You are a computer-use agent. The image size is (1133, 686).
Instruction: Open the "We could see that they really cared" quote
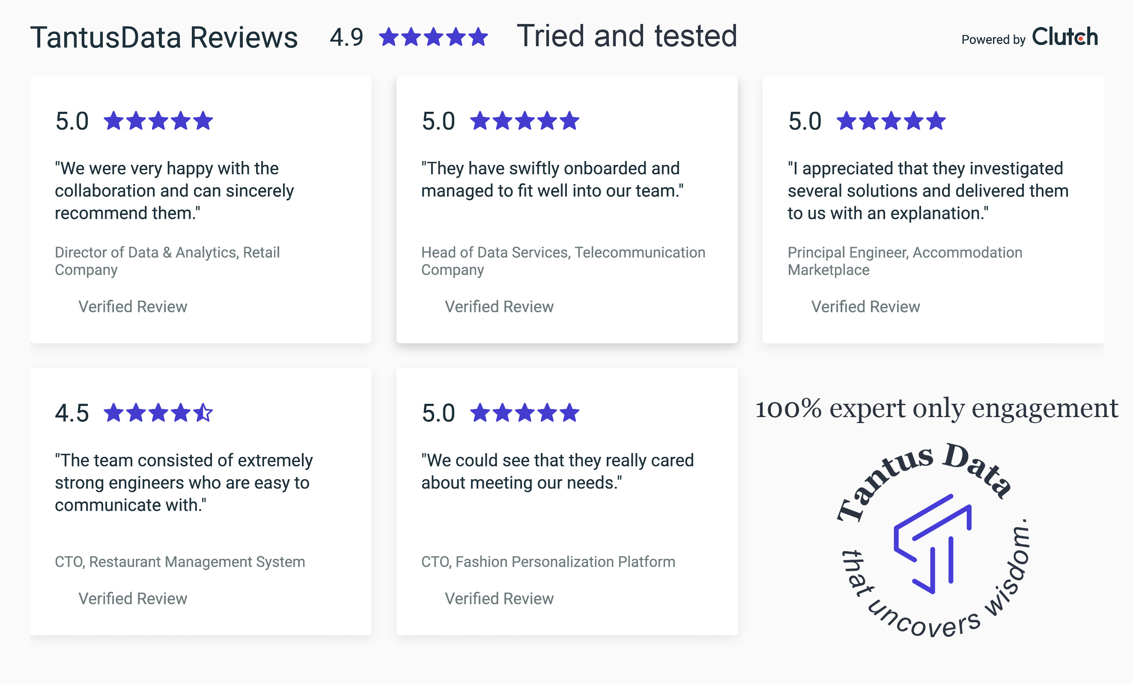557,471
